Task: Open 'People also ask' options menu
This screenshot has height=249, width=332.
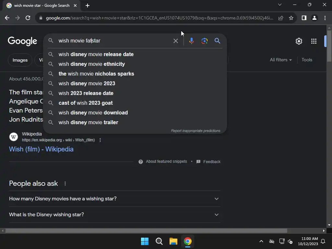Action: tap(65, 184)
